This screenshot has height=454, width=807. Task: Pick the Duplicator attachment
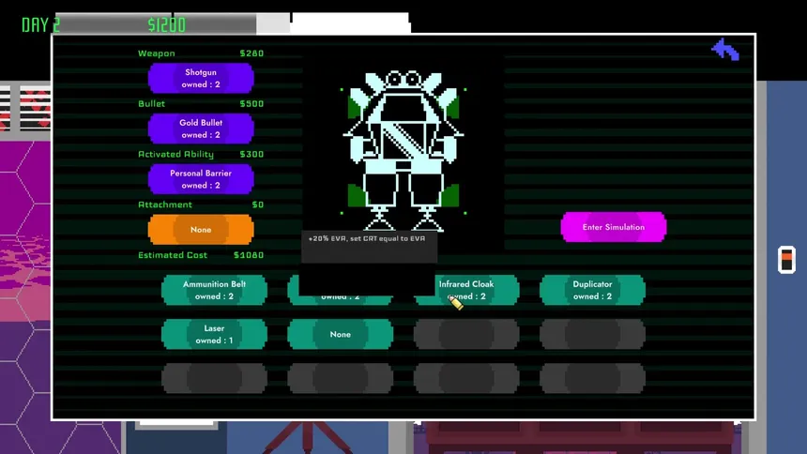(592, 290)
